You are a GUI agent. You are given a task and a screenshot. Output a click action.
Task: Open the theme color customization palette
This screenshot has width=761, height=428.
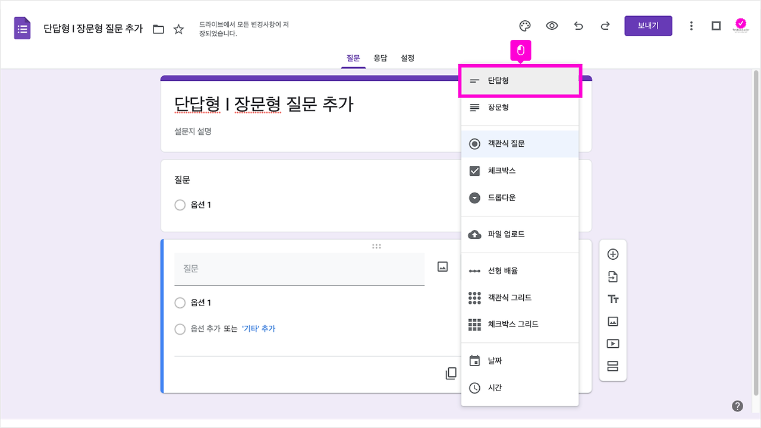tap(524, 26)
